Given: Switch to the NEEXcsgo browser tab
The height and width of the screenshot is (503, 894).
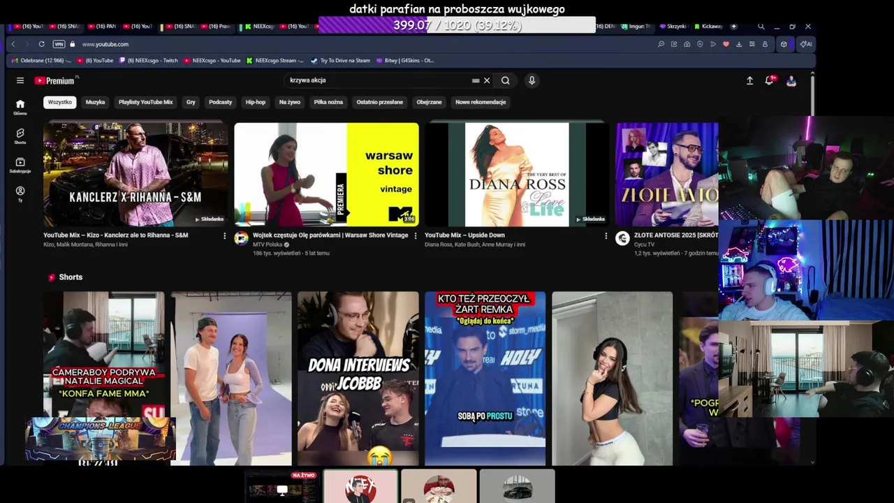Looking at the screenshot, I should point(259,27).
